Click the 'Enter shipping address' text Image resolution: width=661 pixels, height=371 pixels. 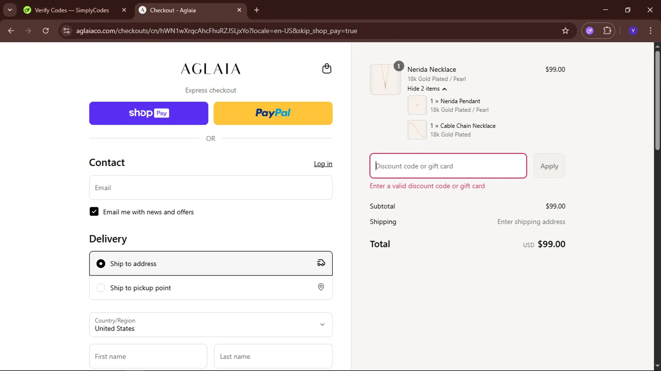coord(531,222)
